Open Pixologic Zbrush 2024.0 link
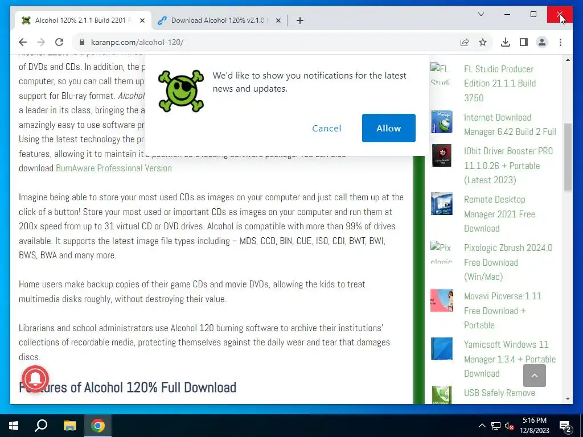 tap(508, 262)
